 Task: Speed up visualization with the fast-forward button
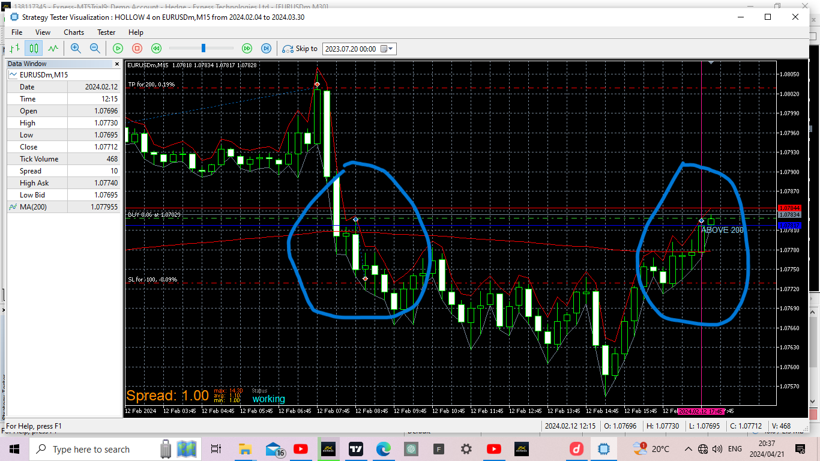[247, 49]
